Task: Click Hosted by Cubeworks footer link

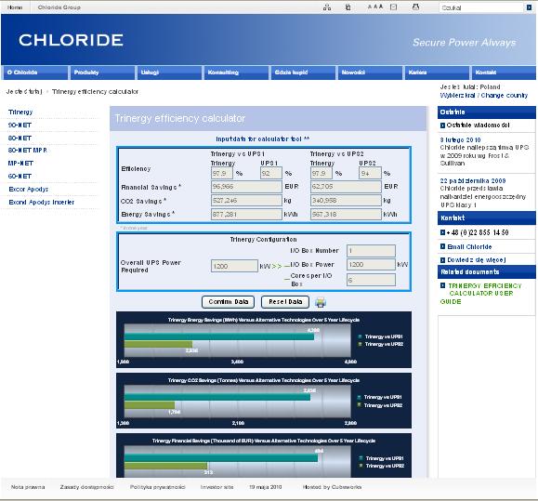Action: click(x=332, y=487)
